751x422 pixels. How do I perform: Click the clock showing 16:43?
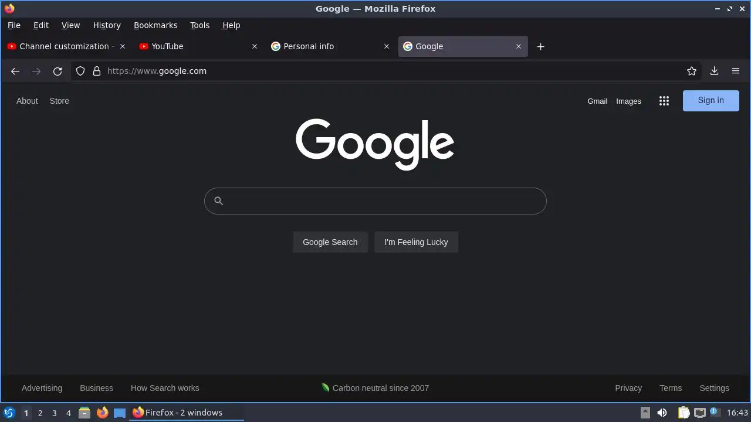coord(738,413)
